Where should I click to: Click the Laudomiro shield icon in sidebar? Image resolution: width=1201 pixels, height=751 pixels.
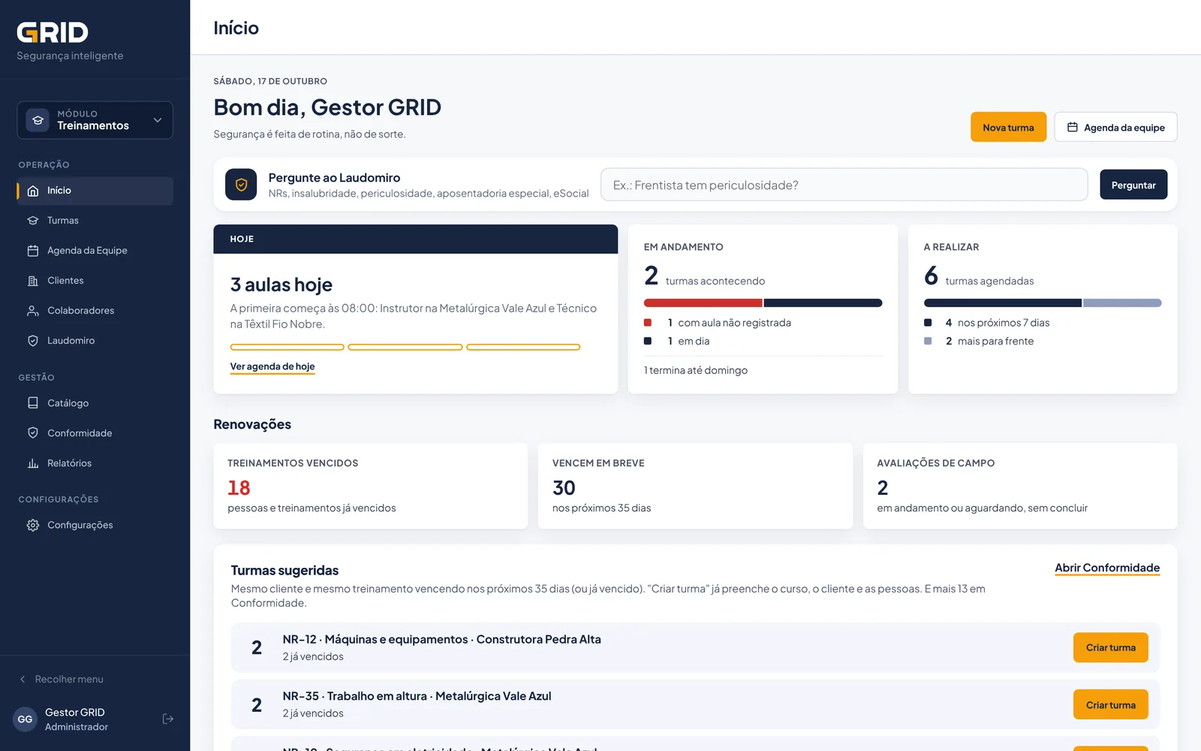click(33, 341)
